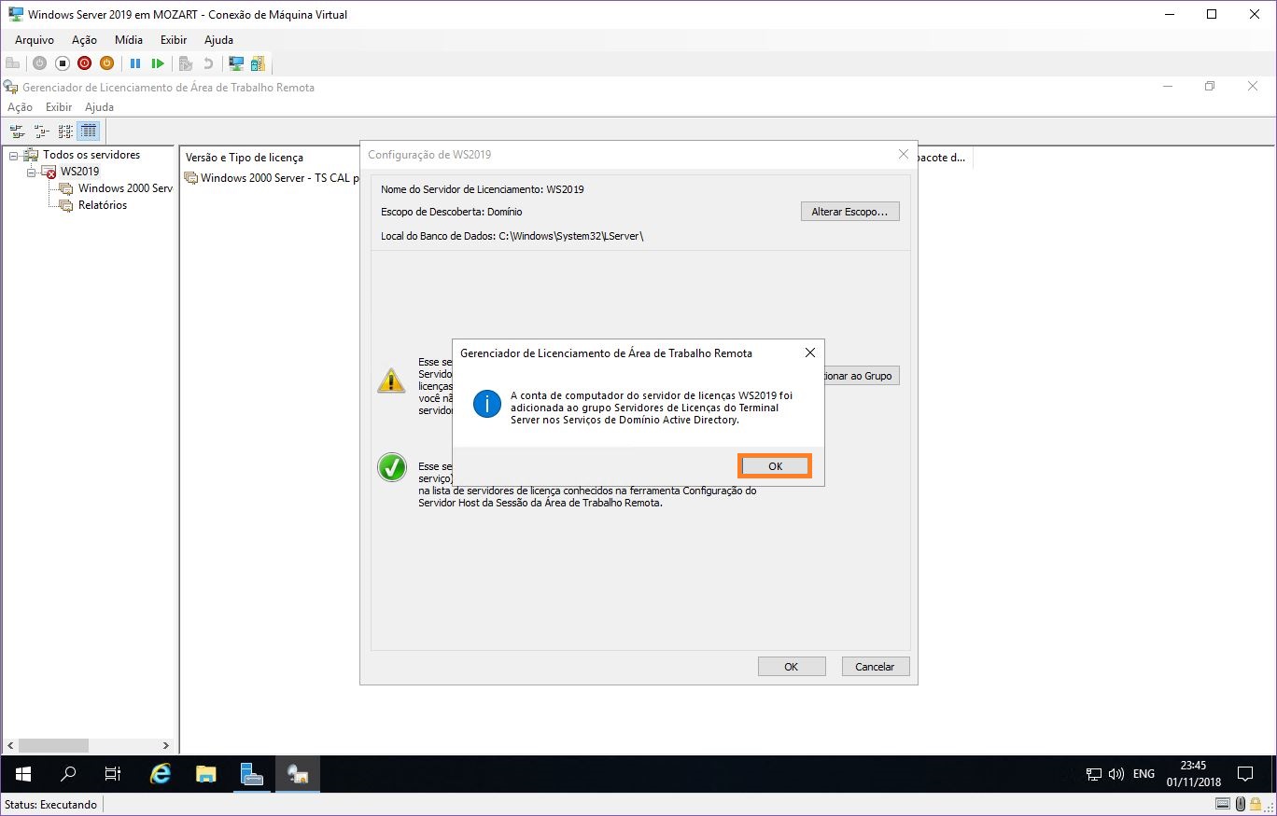
Task: Open the Mídia menu
Action: (x=129, y=40)
